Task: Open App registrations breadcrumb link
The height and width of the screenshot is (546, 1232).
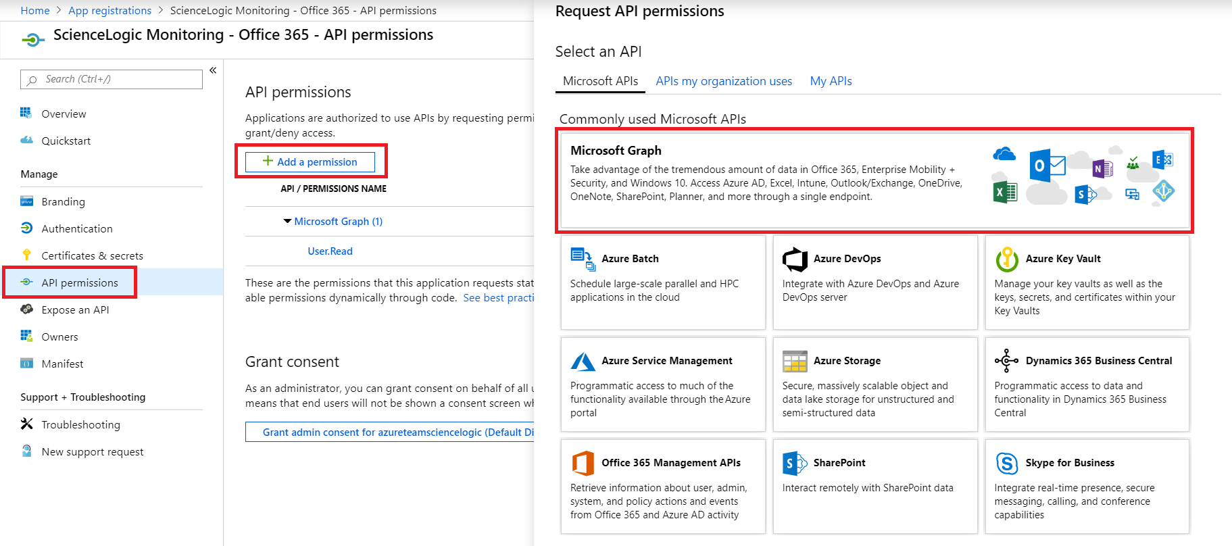Action: tap(109, 10)
